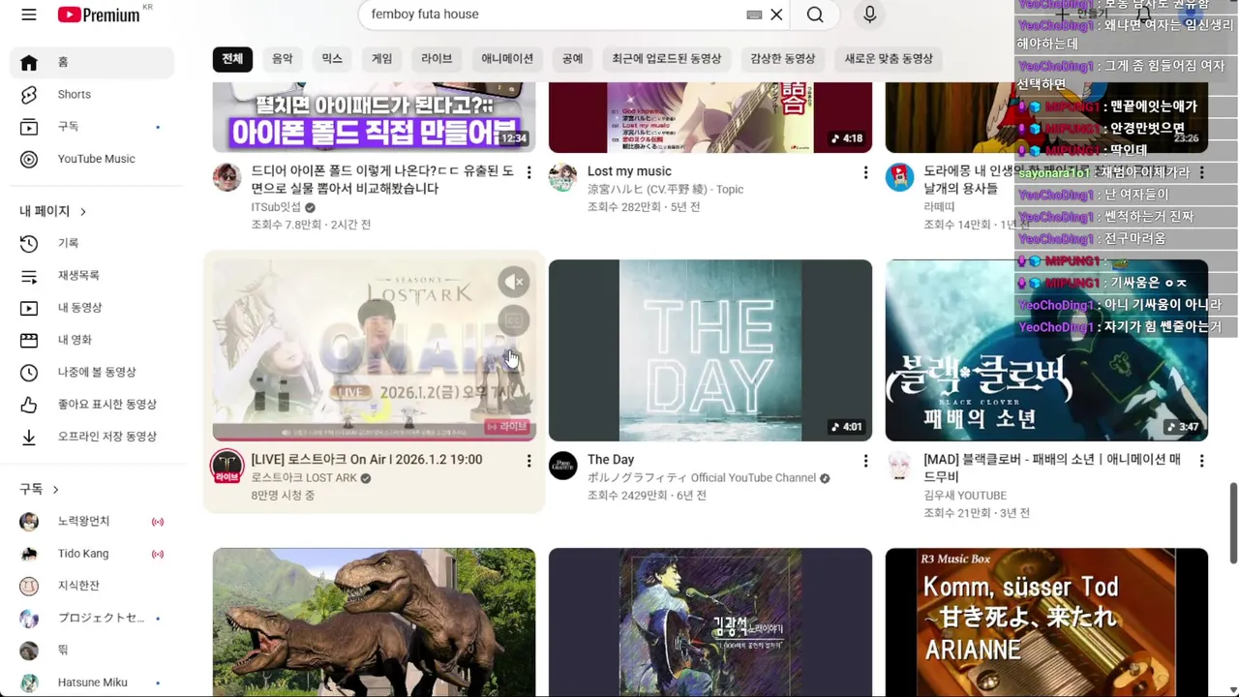Open Tido Kang subscription channel
Screen dimensions: 1239x697
point(92,554)
